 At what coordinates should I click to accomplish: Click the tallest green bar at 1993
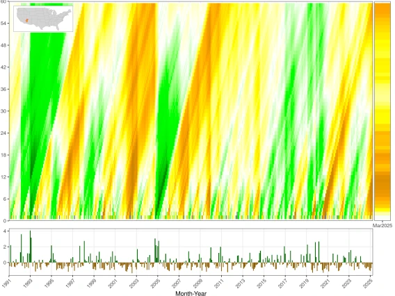pyautogui.click(x=30, y=247)
